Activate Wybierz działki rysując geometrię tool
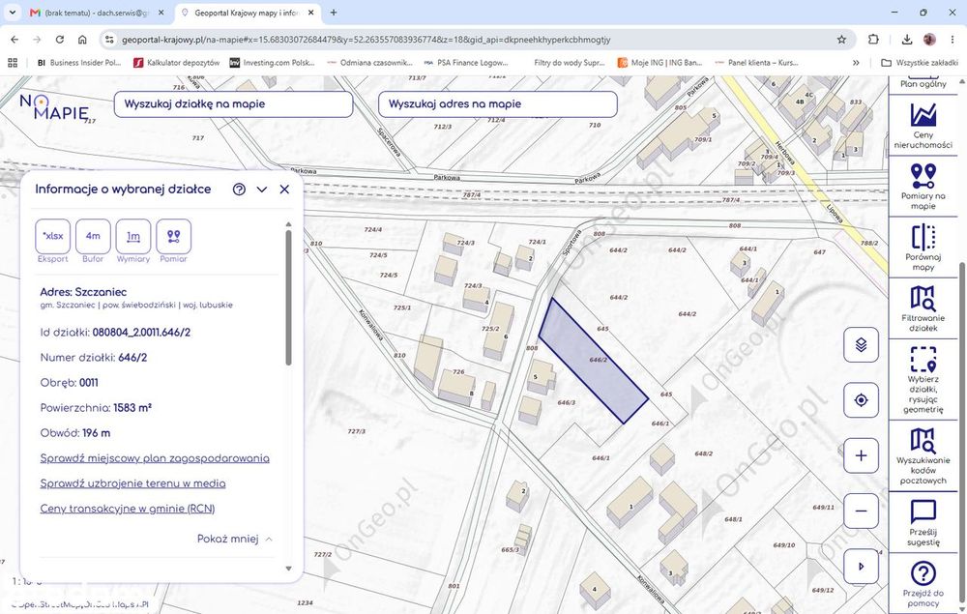This screenshot has height=614, width=967. pos(923,379)
